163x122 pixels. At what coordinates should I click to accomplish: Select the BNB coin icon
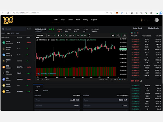[4, 92]
